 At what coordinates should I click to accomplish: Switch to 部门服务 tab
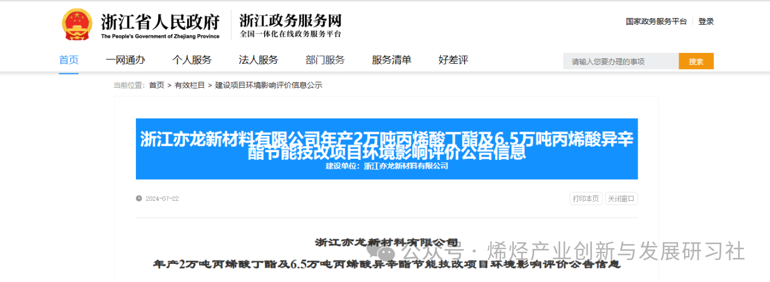pyautogui.click(x=325, y=60)
